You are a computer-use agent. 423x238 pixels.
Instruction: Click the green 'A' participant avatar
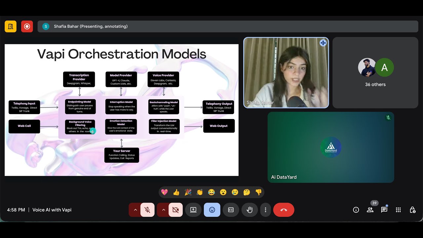tap(384, 67)
